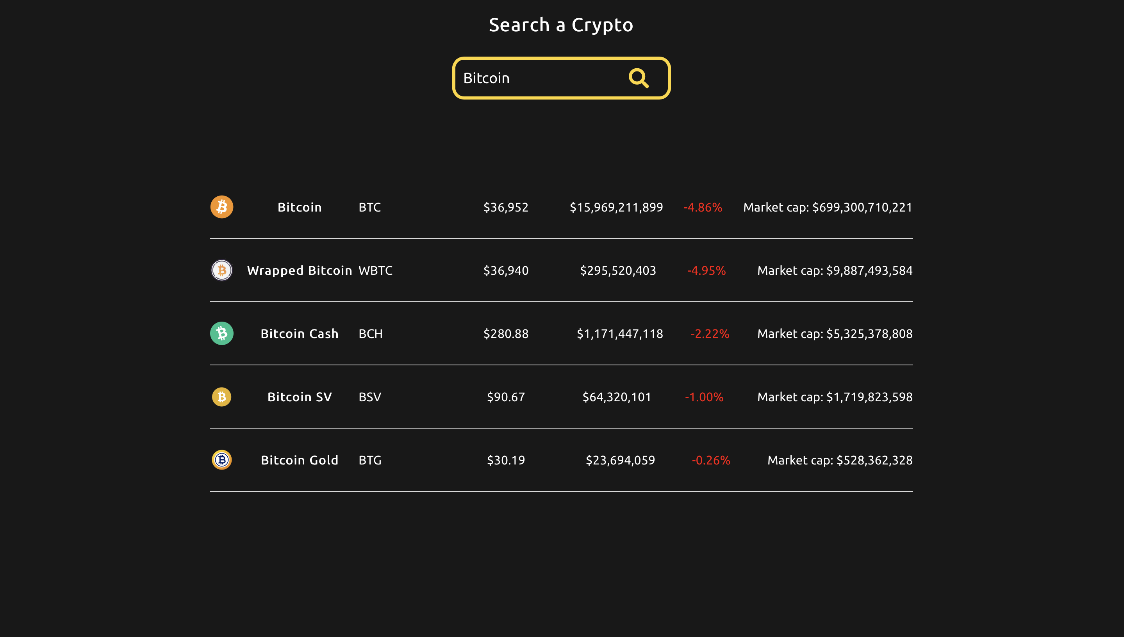The width and height of the screenshot is (1124, 637).
Task: Click the BSV ticker symbol
Action: (x=370, y=397)
